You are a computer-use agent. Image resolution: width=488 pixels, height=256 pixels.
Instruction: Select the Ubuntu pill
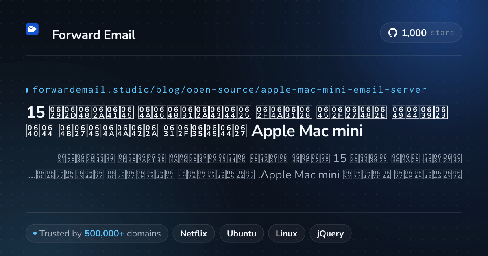[242, 234]
